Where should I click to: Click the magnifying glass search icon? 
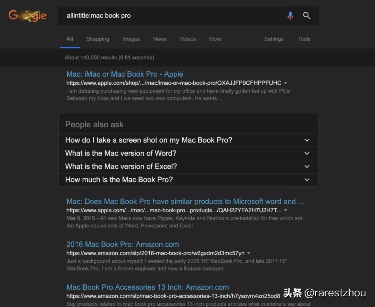(307, 15)
